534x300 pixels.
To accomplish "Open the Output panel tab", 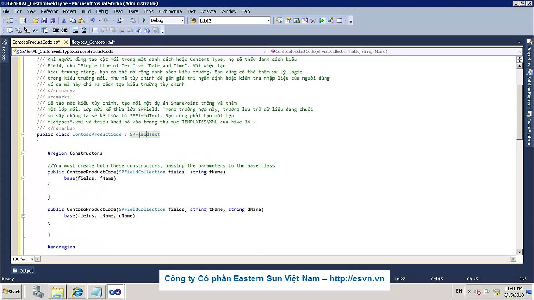I will (23, 271).
